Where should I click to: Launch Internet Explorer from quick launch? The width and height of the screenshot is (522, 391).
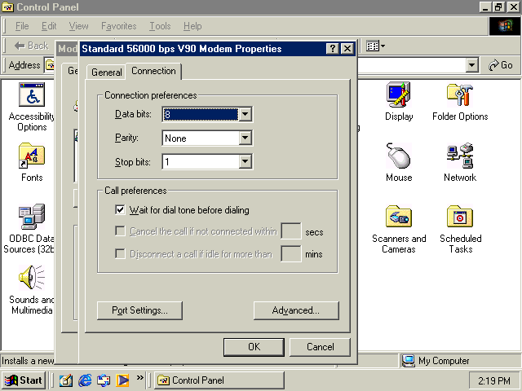click(x=85, y=380)
